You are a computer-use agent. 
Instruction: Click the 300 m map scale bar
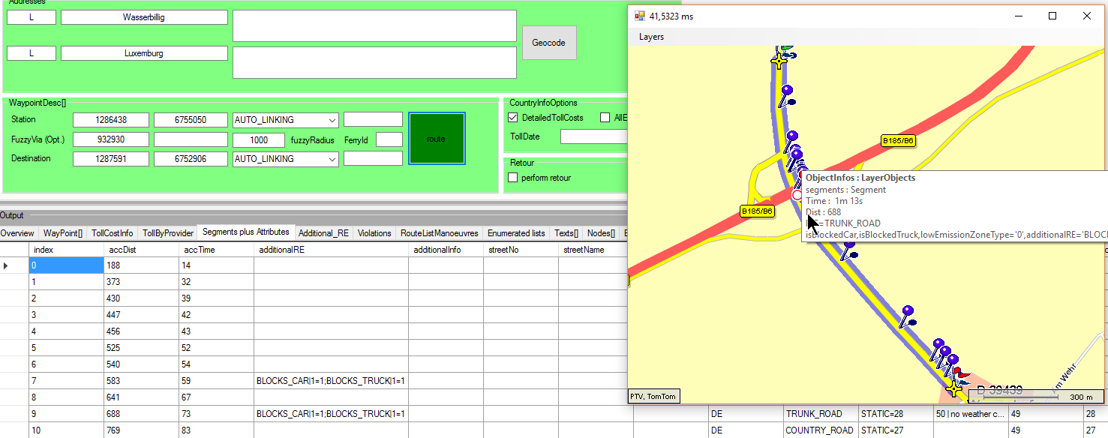point(1034,396)
